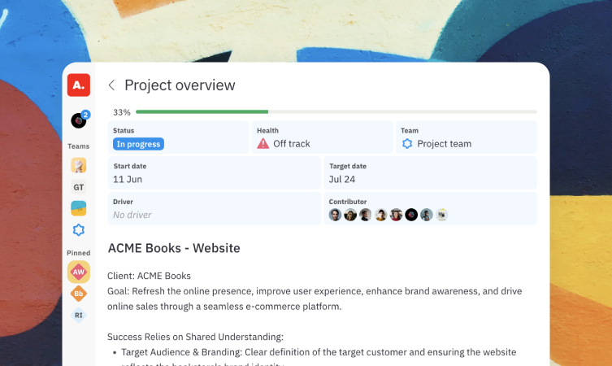Click the Status field label
Image resolution: width=612 pixels, height=366 pixels.
pyautogui.click(x=124, y=130)
